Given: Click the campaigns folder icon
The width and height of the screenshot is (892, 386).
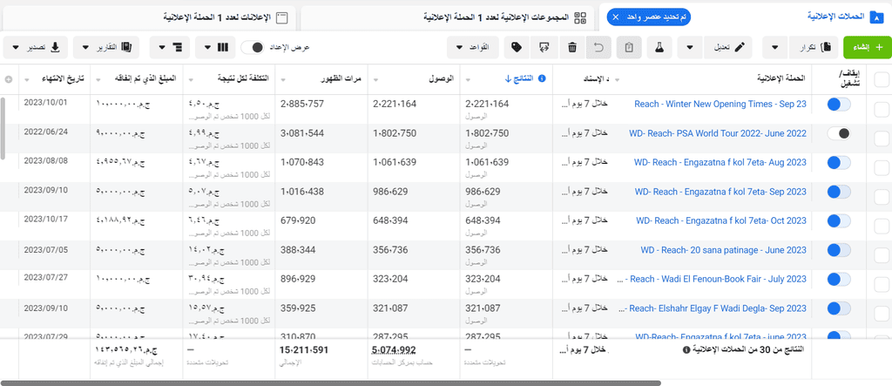Looking at the screenshot, I should coord(876,17).
